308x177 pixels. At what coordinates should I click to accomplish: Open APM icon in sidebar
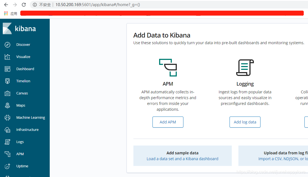coord(7,154)
